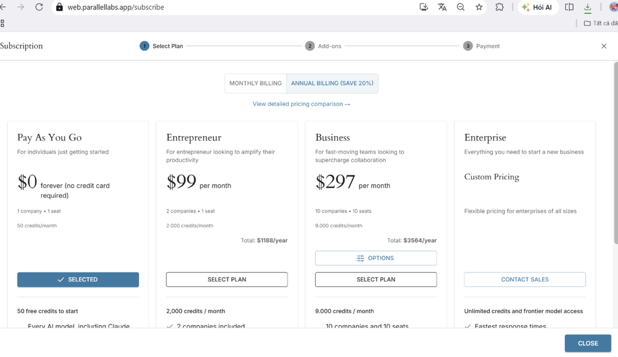Viewport: 618px width, 357px height.
Task: Click the page vertical scrollbar
Action: point(616,153)
